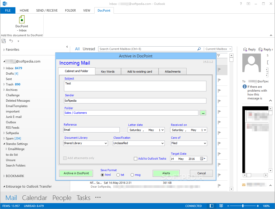The image size is (275, 209).
Task: Click the envelope icon in people pane
Action: coord(244,185)
